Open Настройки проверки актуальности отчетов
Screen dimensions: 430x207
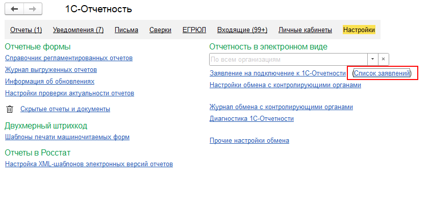(70, 93)
